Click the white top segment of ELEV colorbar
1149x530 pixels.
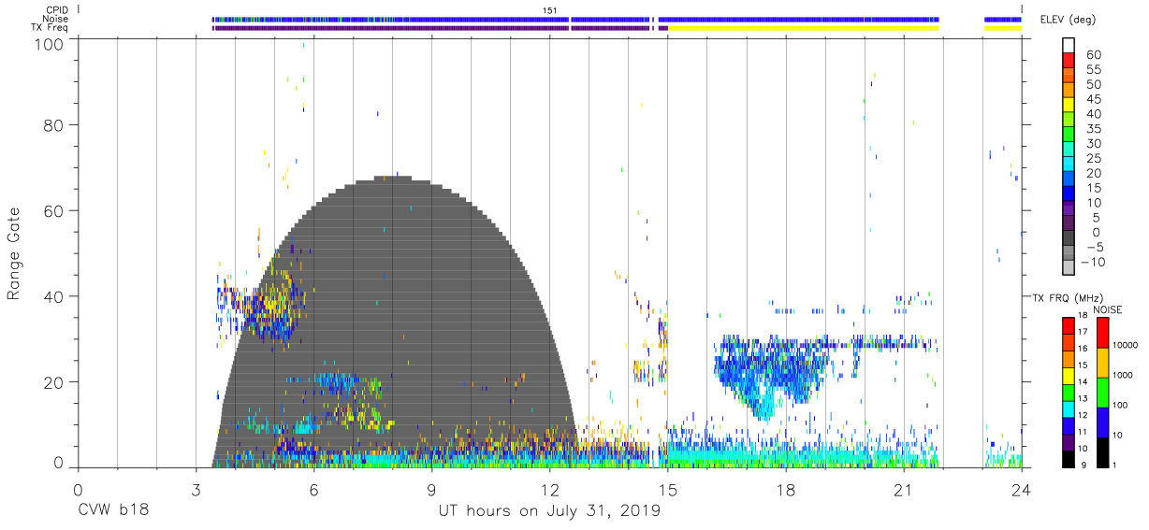(1069, 46)
